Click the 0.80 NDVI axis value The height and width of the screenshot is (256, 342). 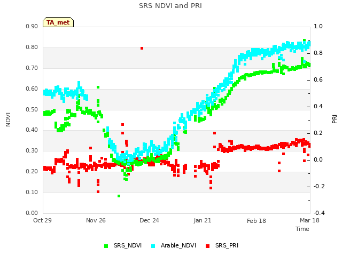32,47
